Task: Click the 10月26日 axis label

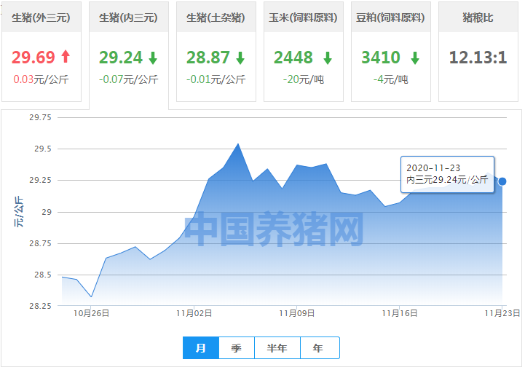Action: pos(92,313)
